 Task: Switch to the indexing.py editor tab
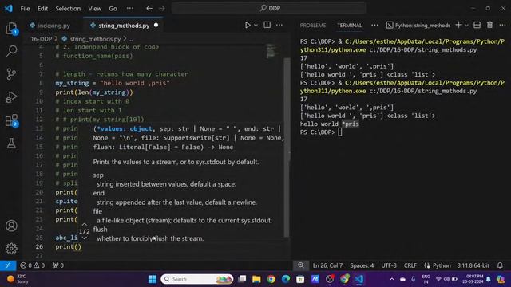[x=53, y=26]
